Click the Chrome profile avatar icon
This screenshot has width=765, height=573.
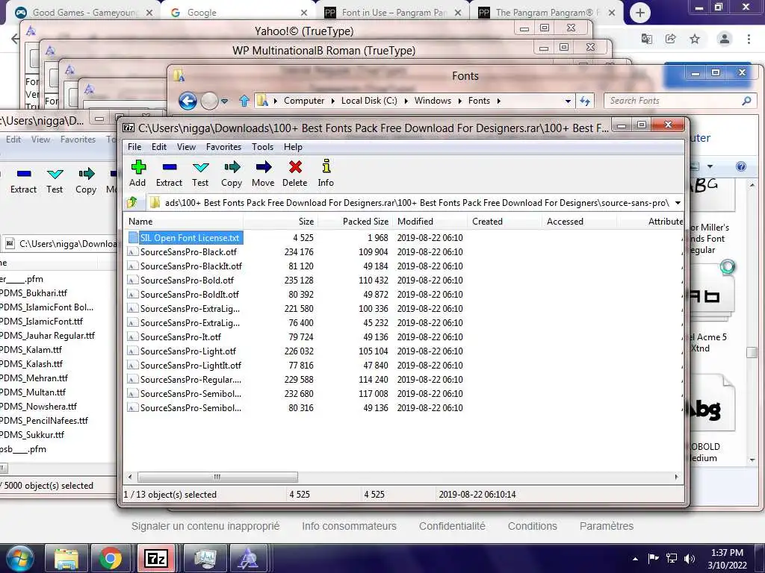click(x=724, y=39)
